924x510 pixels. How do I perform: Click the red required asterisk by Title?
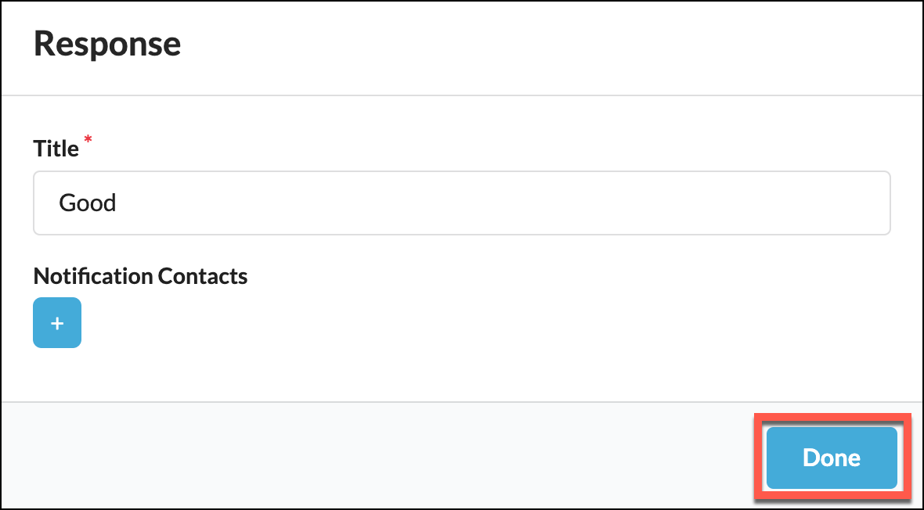pyautogui.click(x=88, y=140)
